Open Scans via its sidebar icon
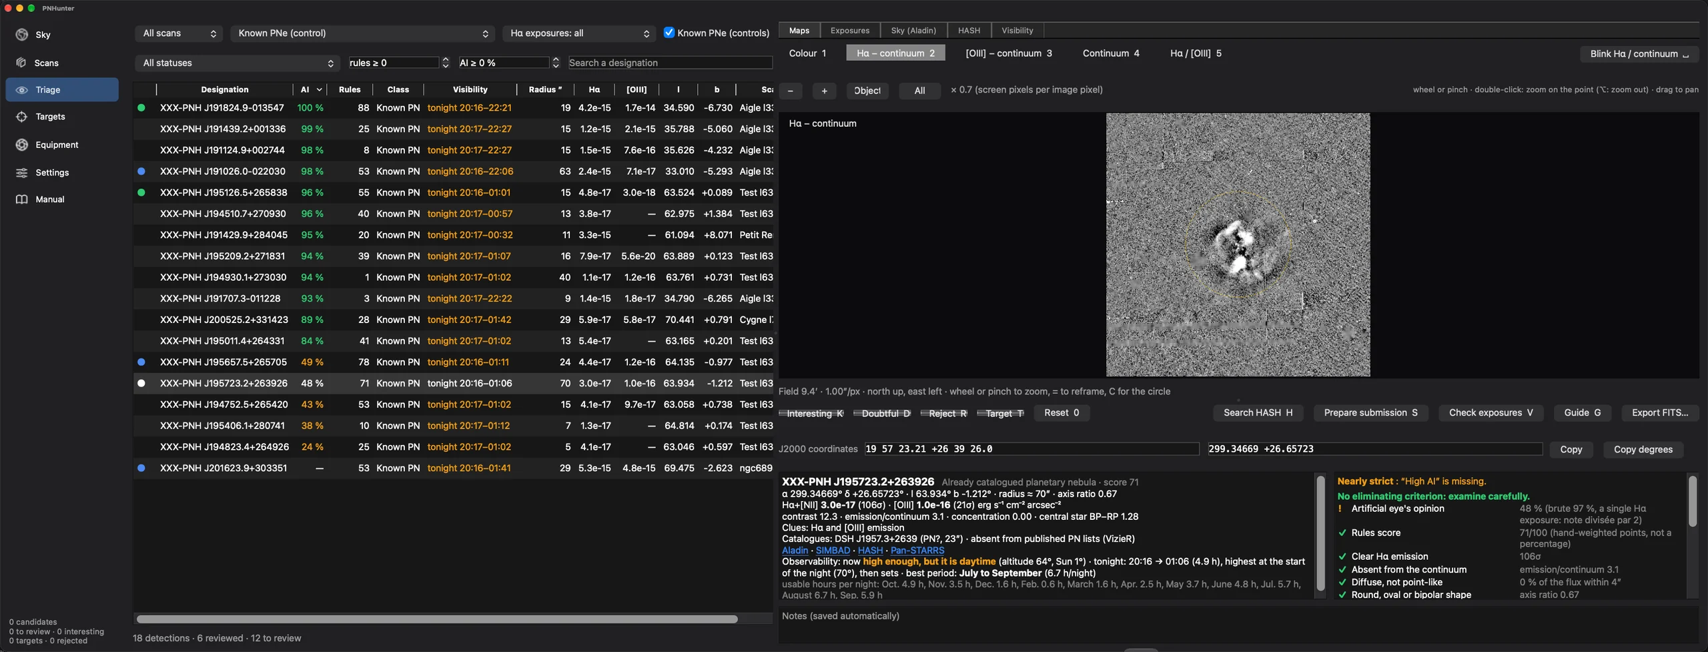 21,63
